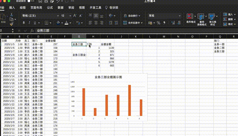Open the orientation dropdown
238x136 pixels.
click(115, 16)
